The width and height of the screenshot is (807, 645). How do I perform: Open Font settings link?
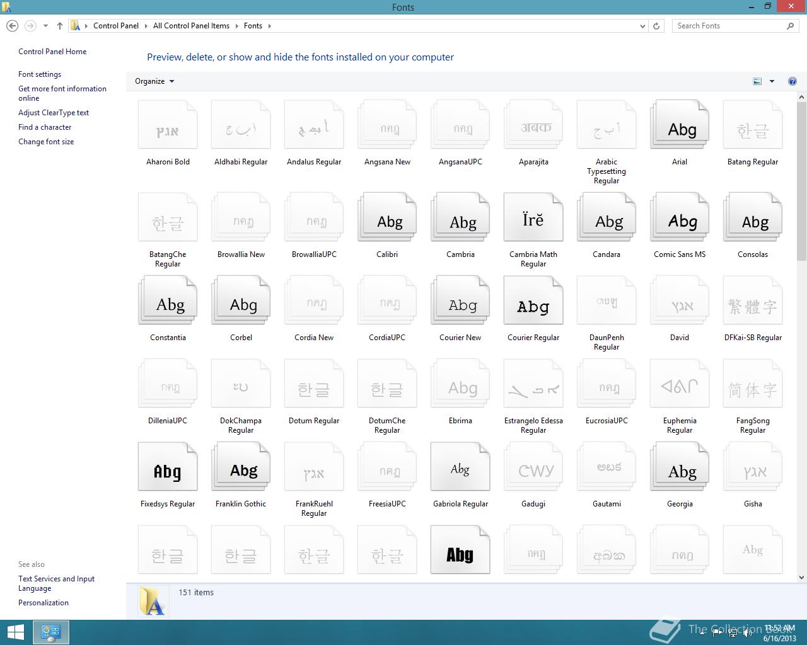click(x=40, y=74)
